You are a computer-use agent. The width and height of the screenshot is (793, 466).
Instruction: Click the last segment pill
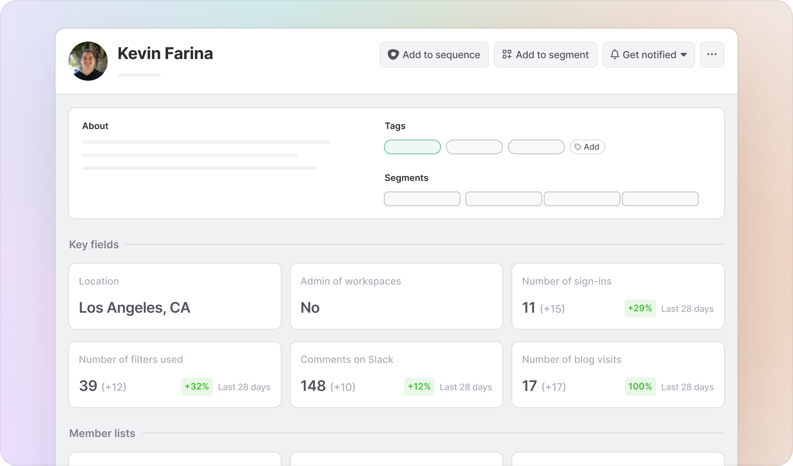pyautogui.click(x=660, y=199)
